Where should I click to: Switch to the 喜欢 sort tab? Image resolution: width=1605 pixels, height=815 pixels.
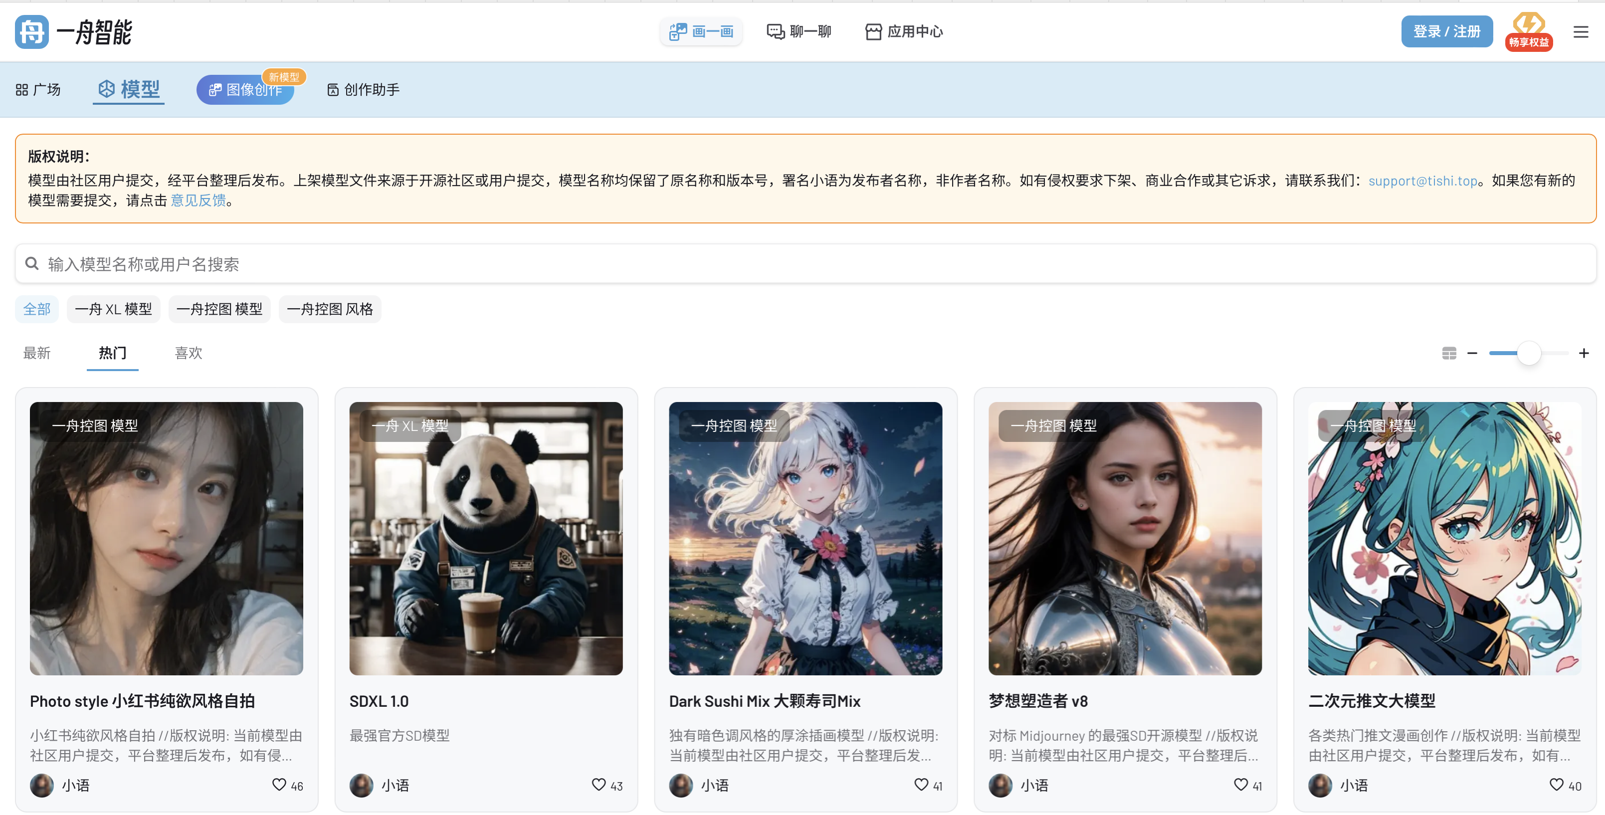[188, 353]
